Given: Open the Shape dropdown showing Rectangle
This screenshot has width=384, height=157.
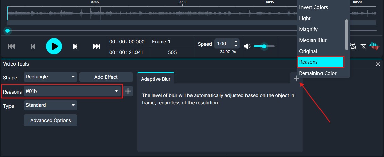Looking at the screenshot, I should click(x=51, y=77).
